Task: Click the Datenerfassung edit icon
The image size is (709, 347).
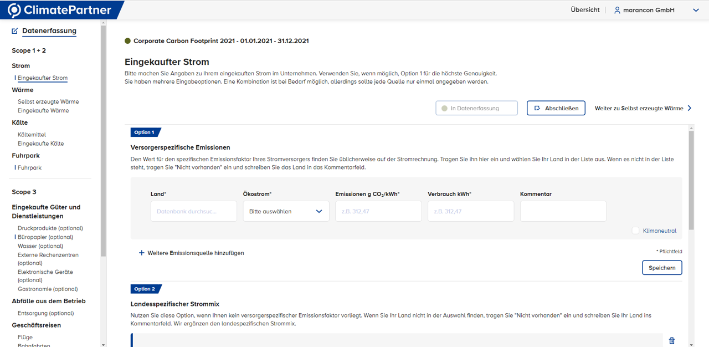Action: [15, 31]
